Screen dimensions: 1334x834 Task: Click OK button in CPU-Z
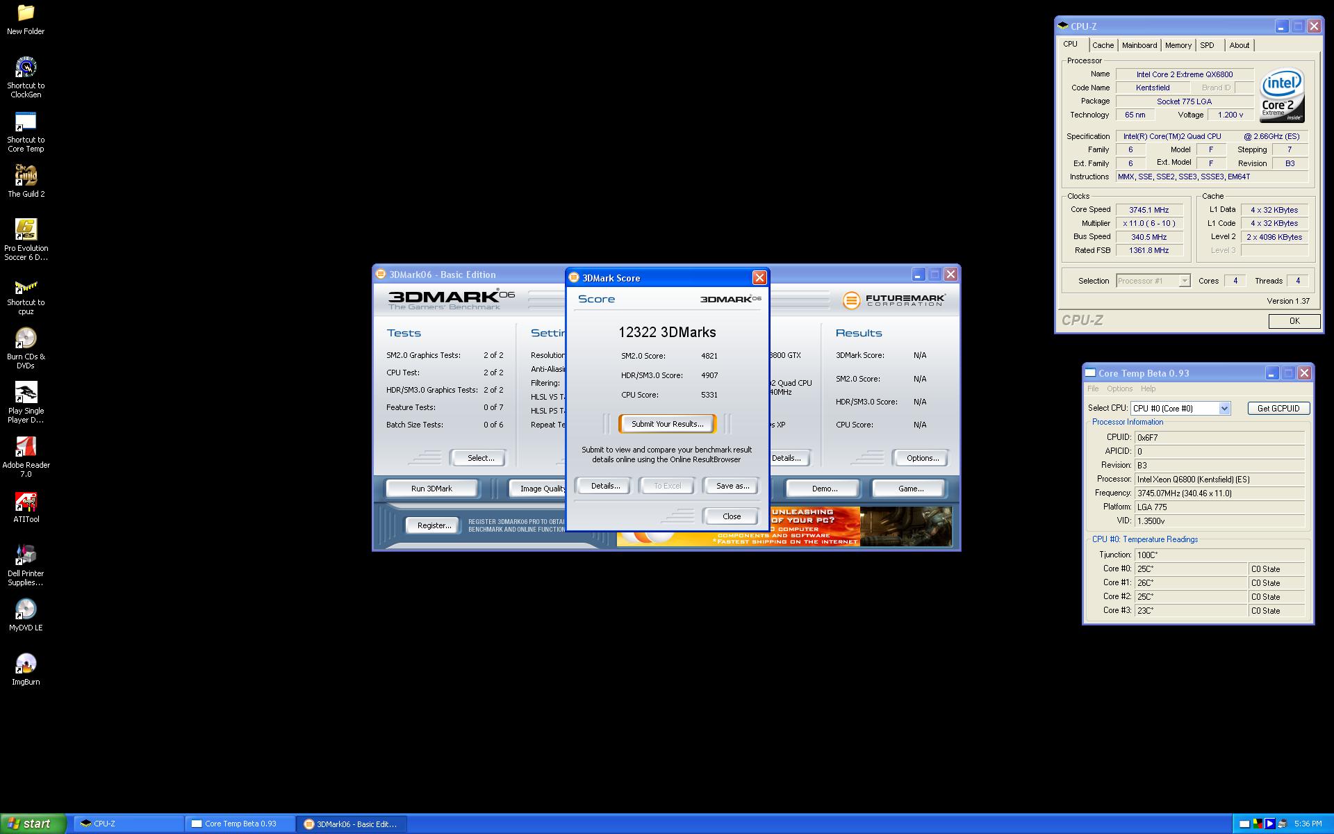[x=1294, y=321]
